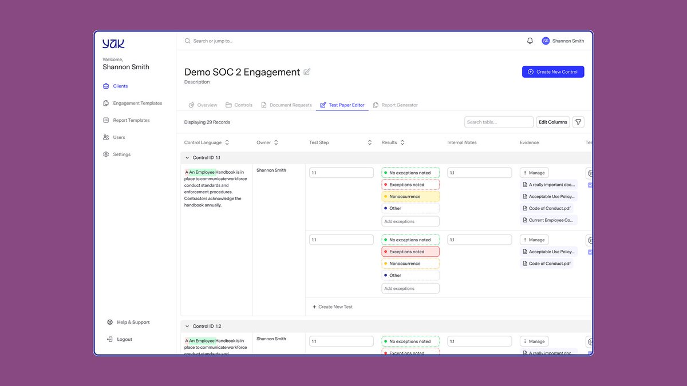Click the Test Step field in Control 1.1's second test
The width and height of the screenshot is (687, 386).
tap(341, 240)
